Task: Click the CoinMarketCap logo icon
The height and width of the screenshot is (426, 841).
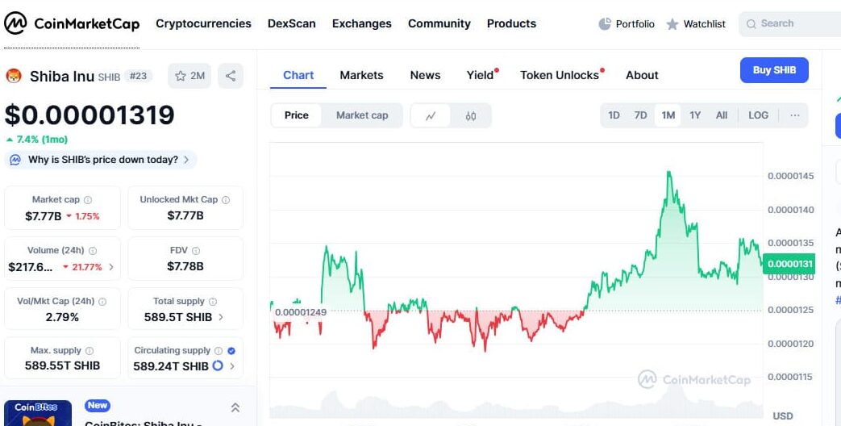Action: pyautogui.click(x=15, y=23)
